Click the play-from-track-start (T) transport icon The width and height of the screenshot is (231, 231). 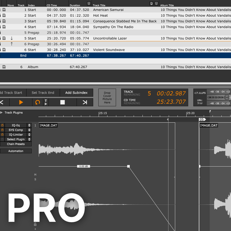click(46, 102)
